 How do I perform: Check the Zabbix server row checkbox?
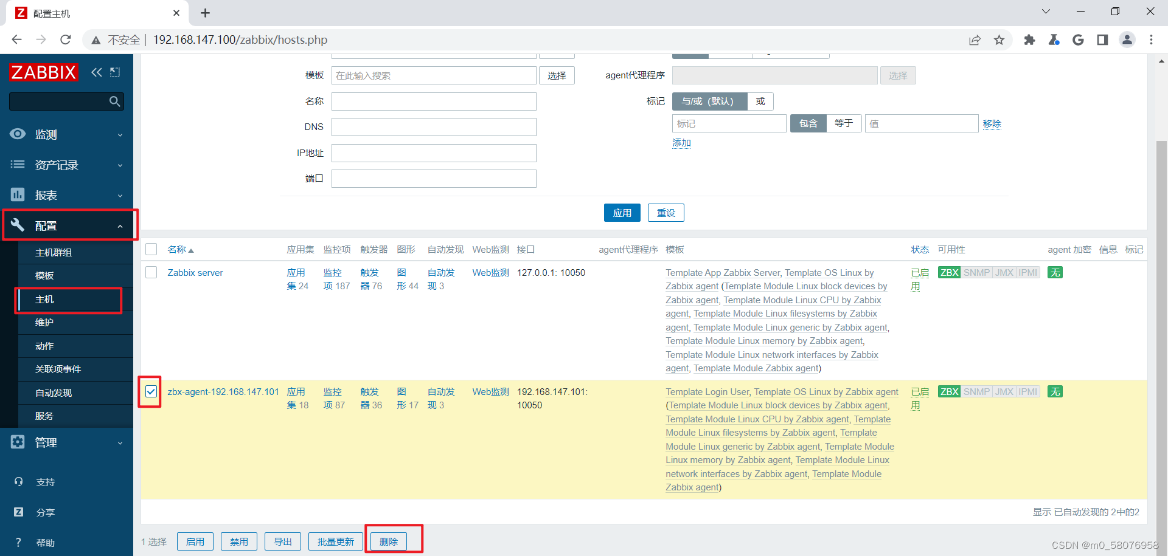[x=151, y=272]
